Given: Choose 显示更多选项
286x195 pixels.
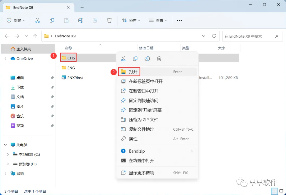Looking at the screenshot, I should [157, 173].
